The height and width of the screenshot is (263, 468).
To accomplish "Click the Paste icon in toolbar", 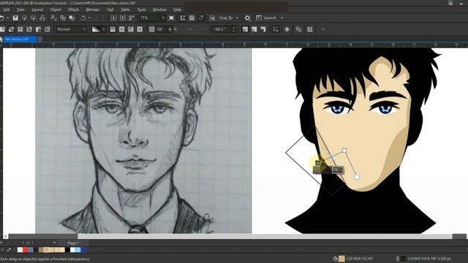I will click(x=72, y=18).
